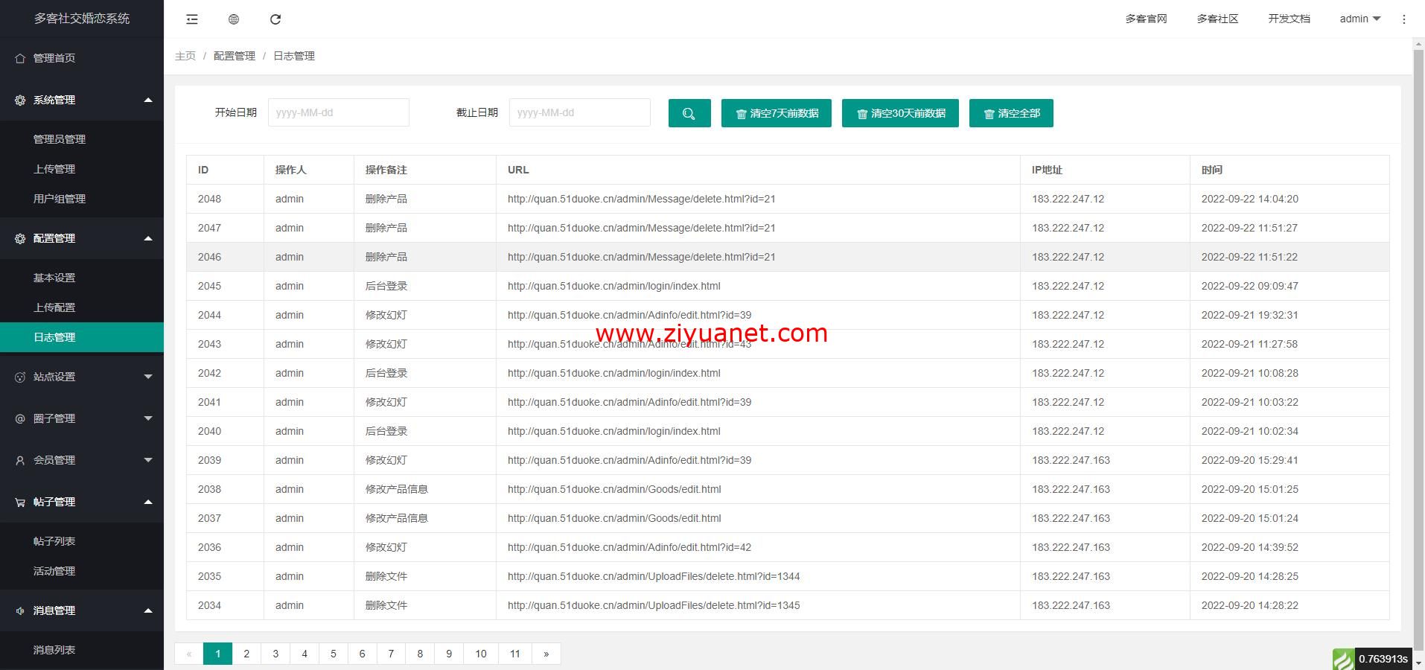This screenshot has height=670, width=1425.
Task: Click the cart icon beside 帖子管理
Action: pos(20,502)
